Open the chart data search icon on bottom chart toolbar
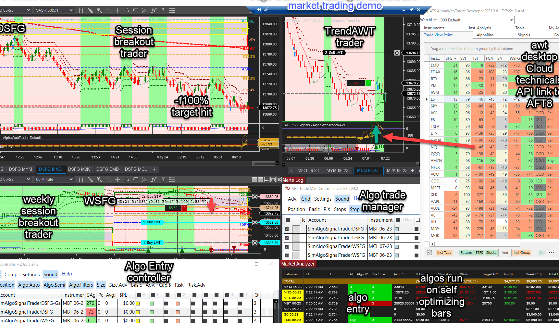 coord(127,179)
